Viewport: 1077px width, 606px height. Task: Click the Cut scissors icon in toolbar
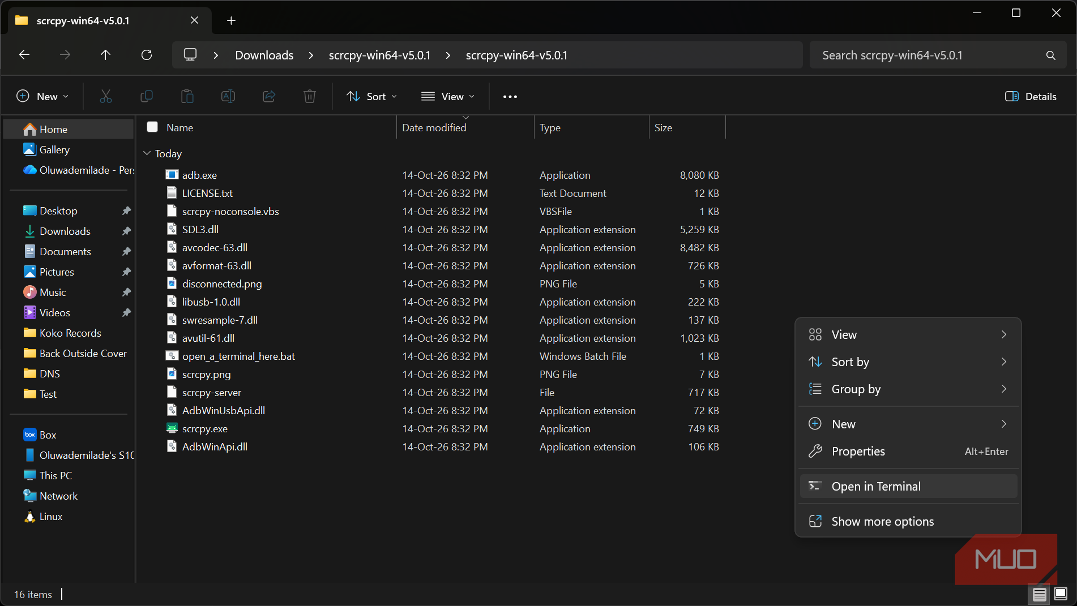(105, 96)
